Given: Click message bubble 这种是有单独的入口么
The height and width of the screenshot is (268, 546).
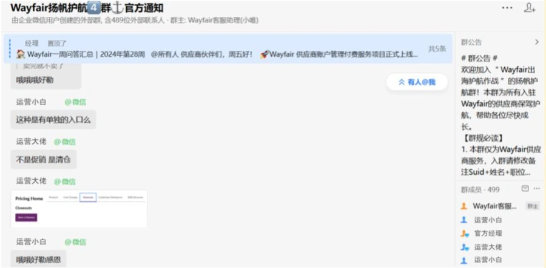Looking at the screenshot, I should (x=53, y=120).
